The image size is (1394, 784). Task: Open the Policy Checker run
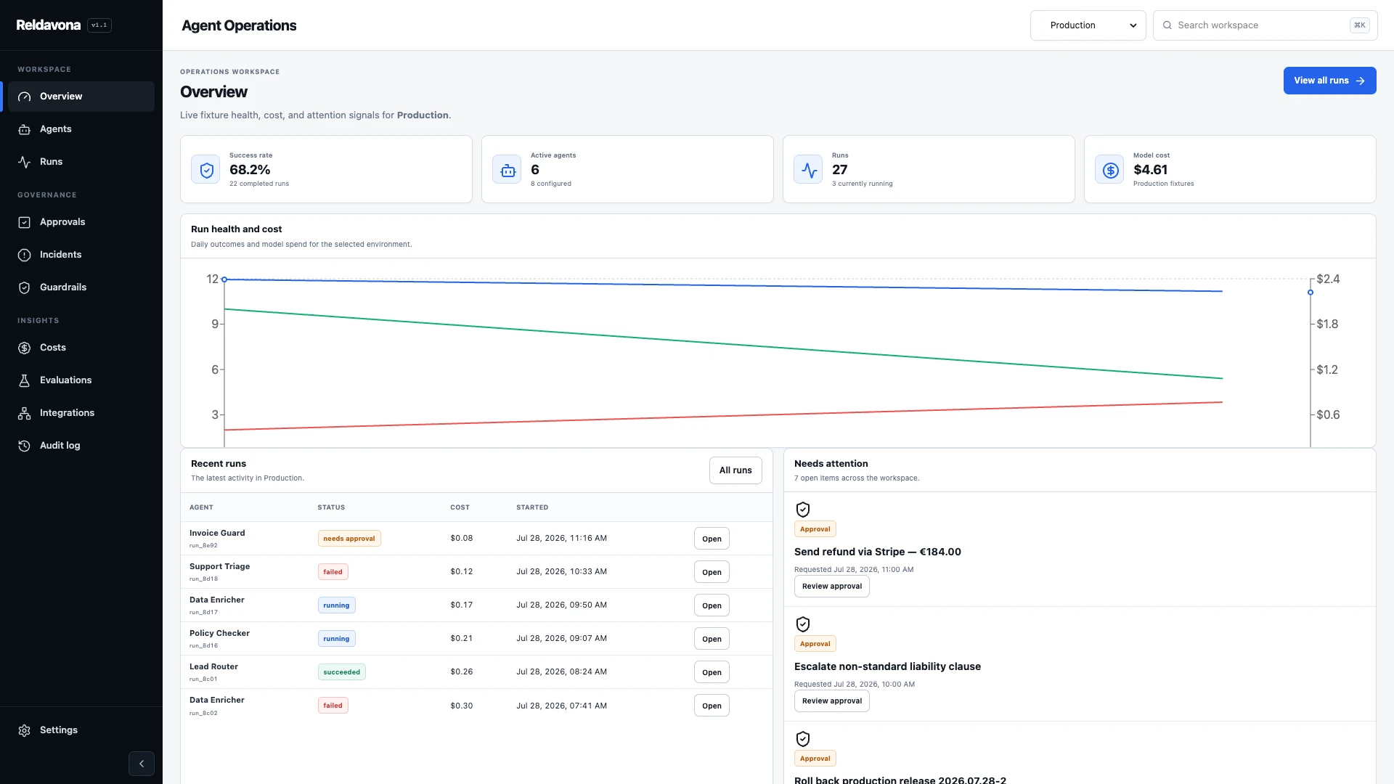[712, 639]
